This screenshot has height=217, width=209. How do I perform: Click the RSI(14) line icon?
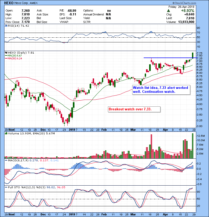6,26
